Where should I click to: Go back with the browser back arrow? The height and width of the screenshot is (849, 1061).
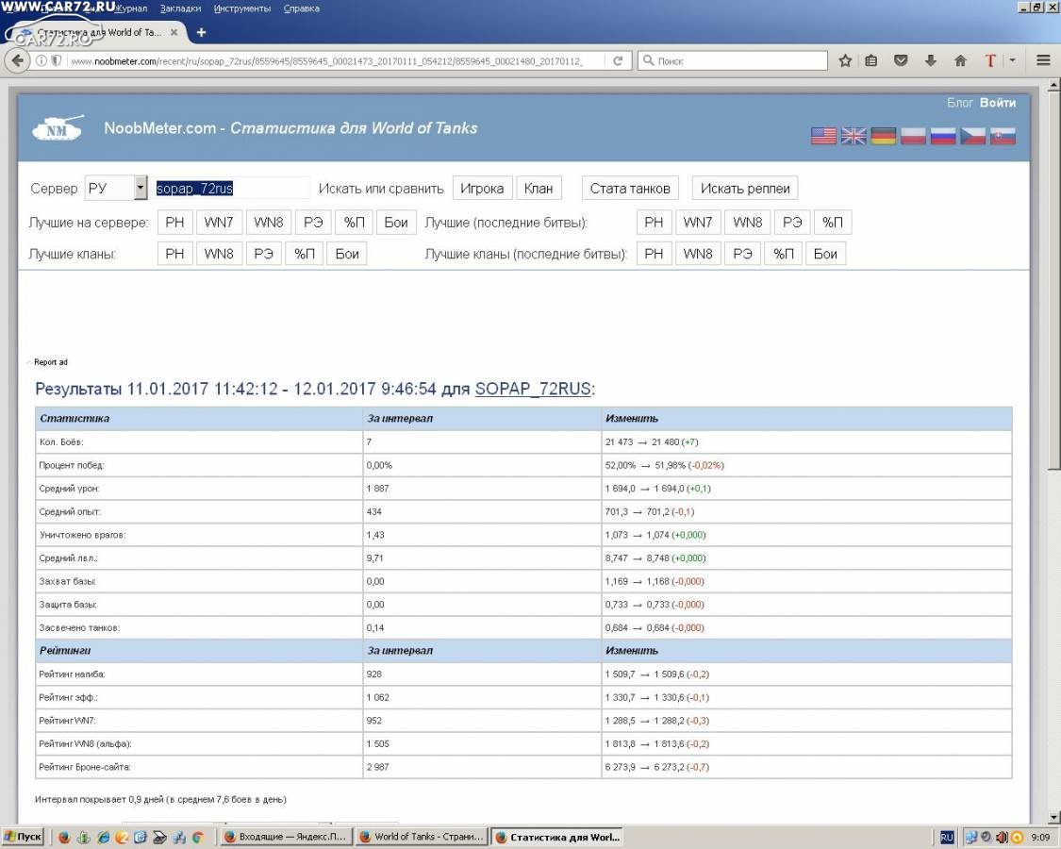[x=17, y=61]
